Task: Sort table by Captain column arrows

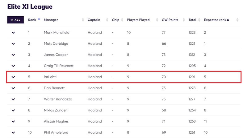Action: (x=107, y=20)
